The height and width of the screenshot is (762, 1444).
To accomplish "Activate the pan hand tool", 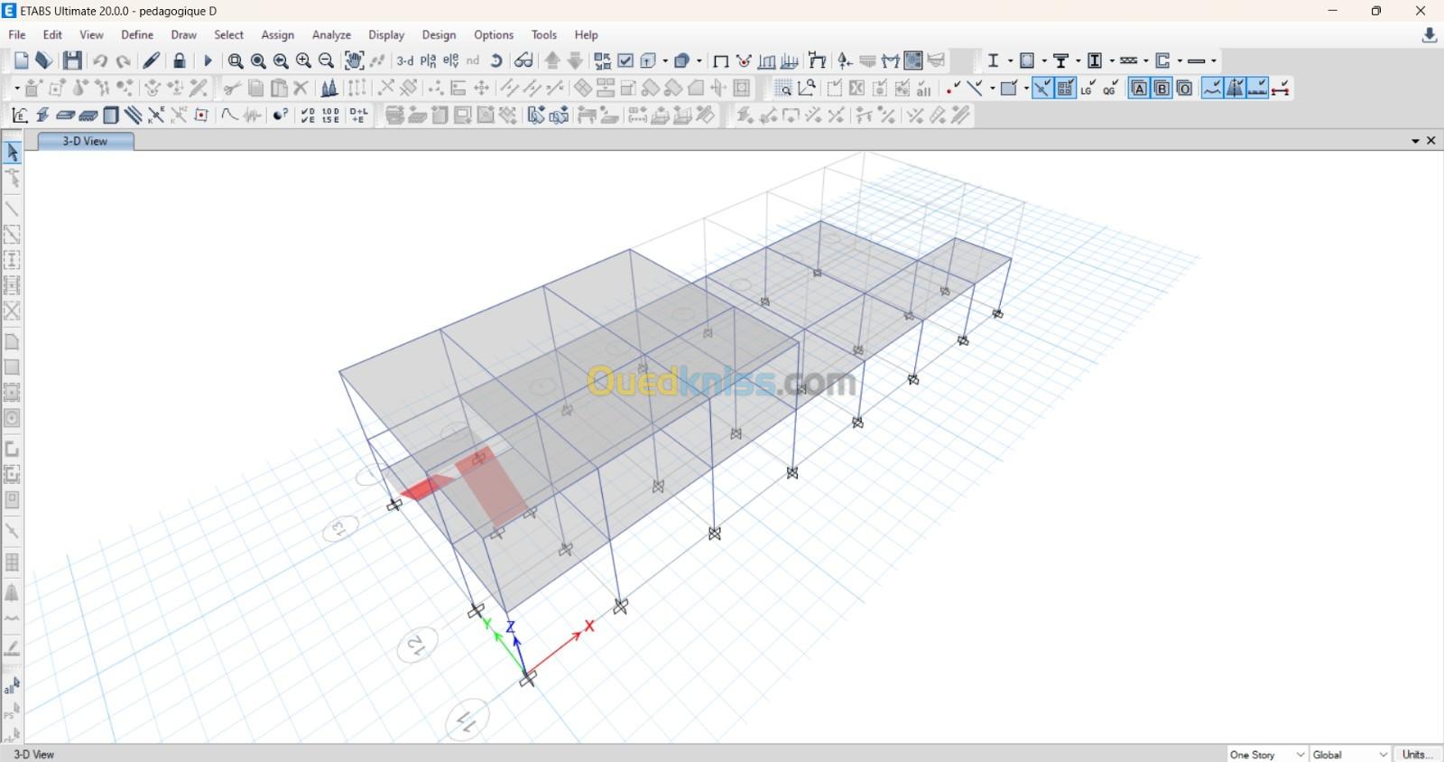I will coord(354,60).
